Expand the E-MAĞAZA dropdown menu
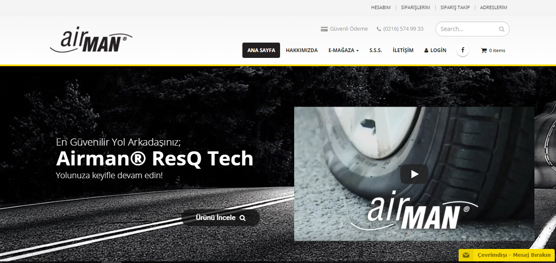 [x=343, y=50]
